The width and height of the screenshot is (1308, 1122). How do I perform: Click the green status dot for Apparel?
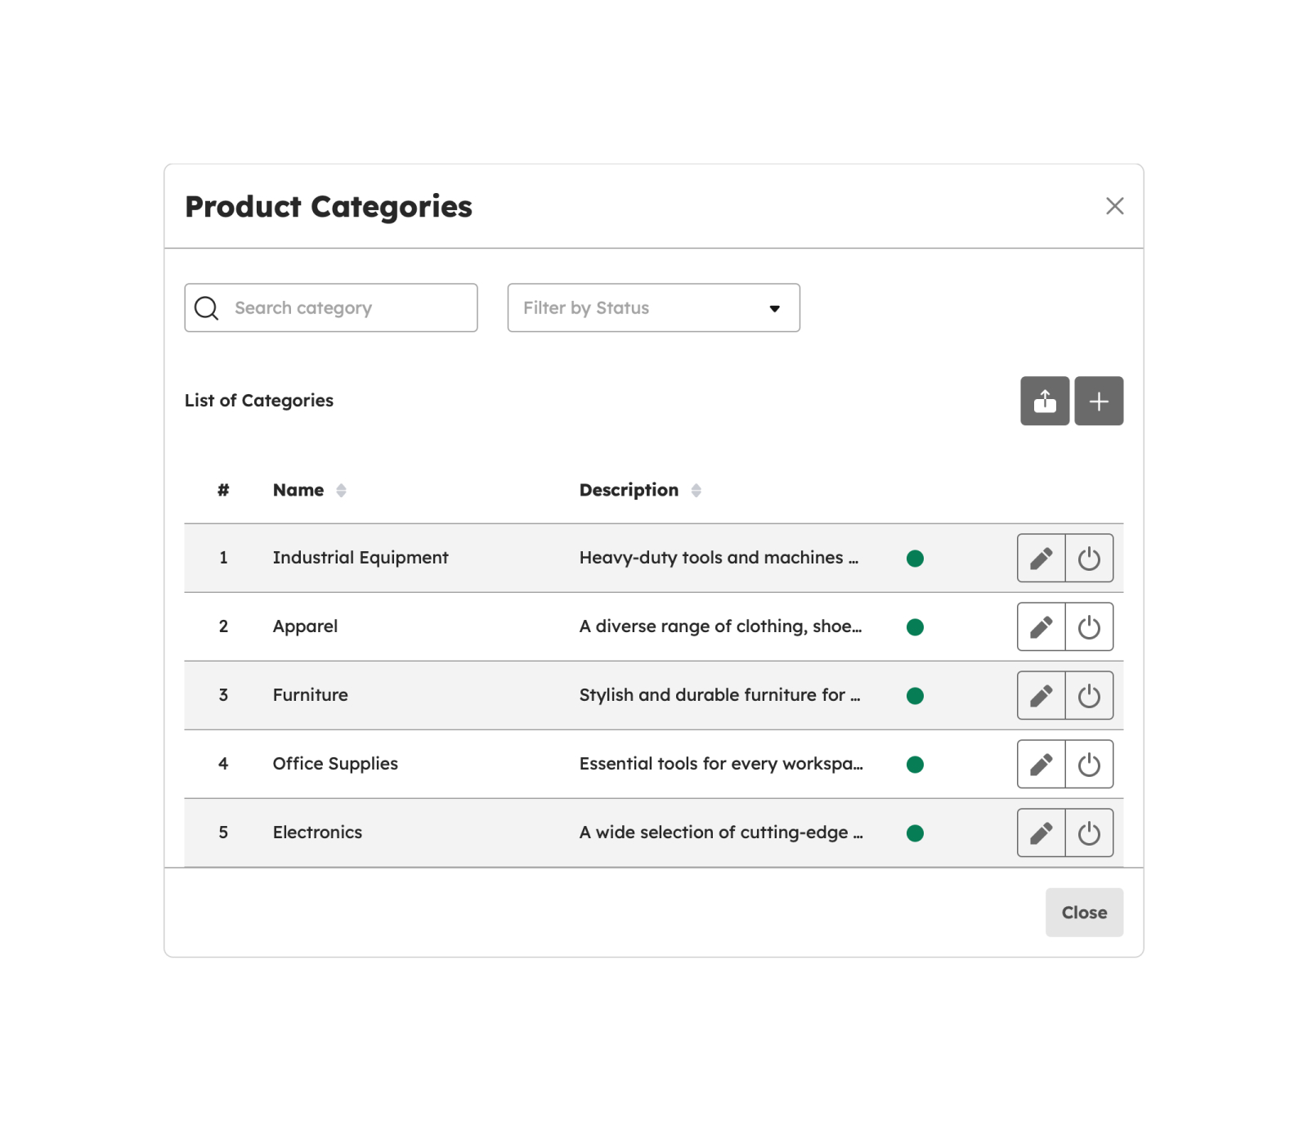pos(915,627)
